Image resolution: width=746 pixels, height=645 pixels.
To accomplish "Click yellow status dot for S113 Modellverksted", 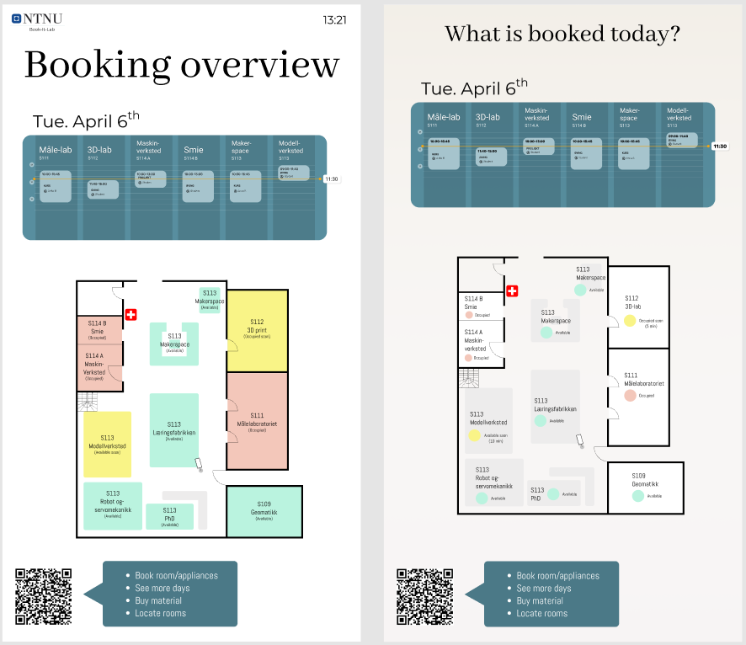I will tap(474, 435).
